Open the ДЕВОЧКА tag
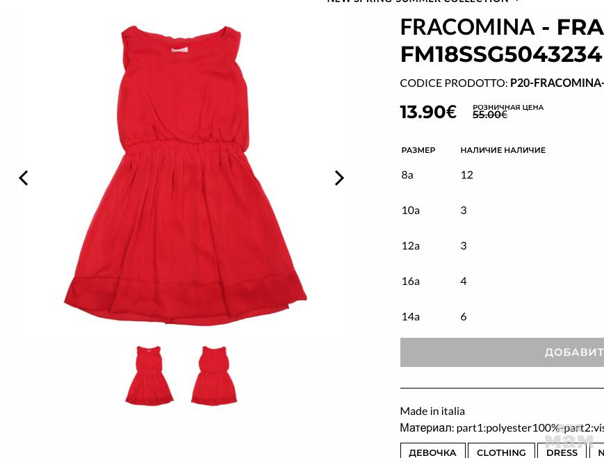The width and height of the screenshot is (604, 458). [432, 452]
